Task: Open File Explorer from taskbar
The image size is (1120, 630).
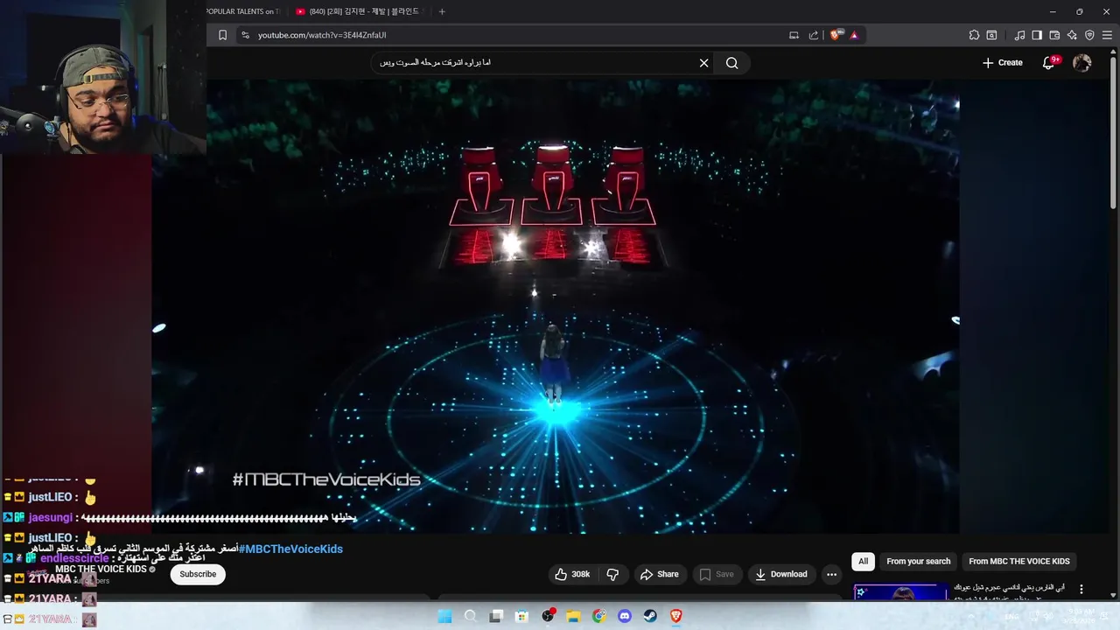Action: tap(573, 616)
